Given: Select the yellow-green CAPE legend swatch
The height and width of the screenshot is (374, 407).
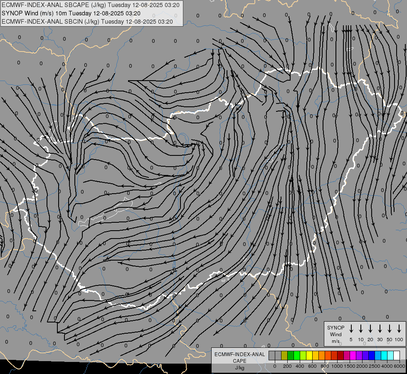Looking at the screenshot, I should coord(303,355).
